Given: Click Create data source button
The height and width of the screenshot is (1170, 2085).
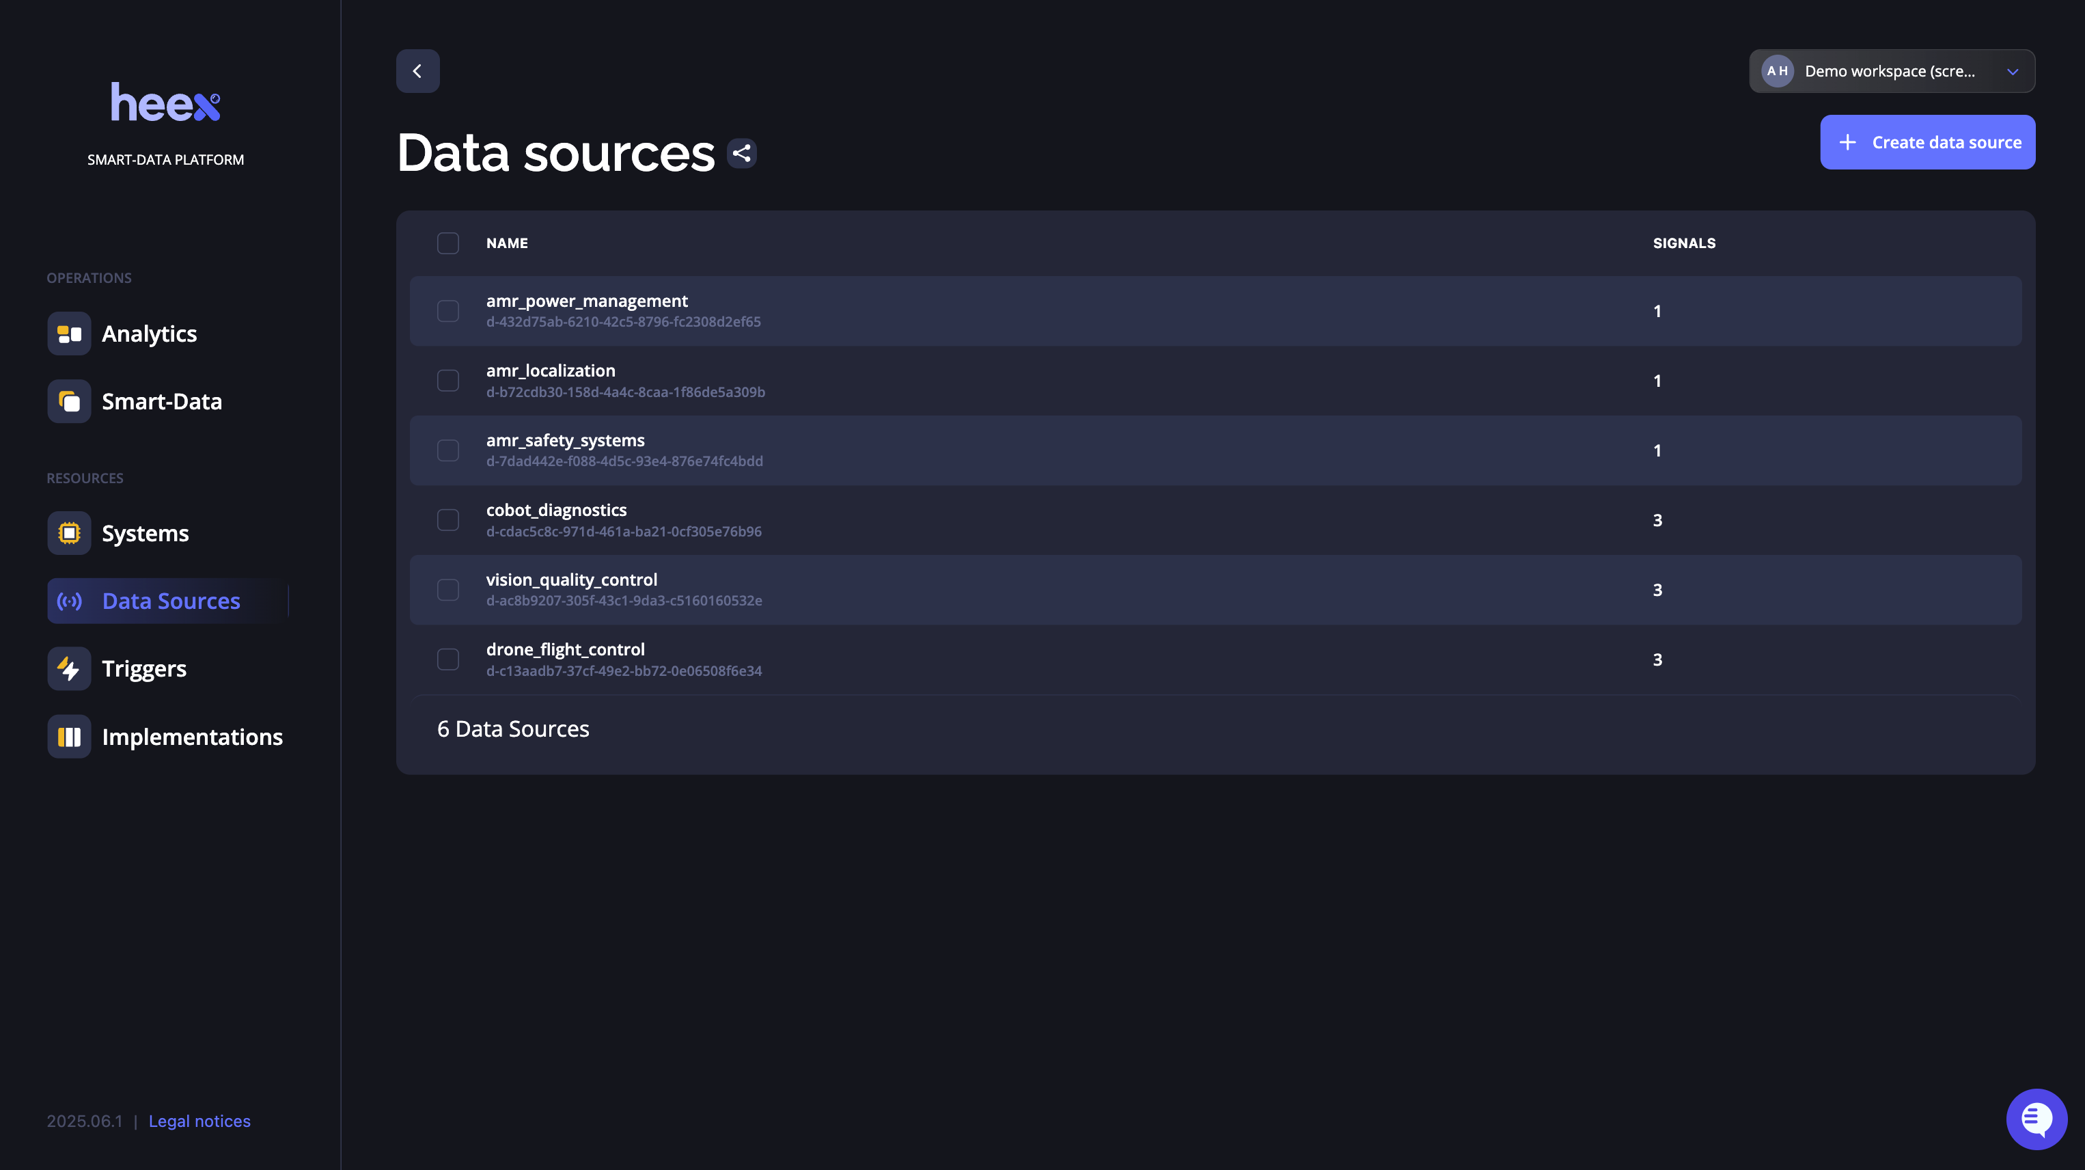Looking at the screenshot, I should coord(1927,141).
